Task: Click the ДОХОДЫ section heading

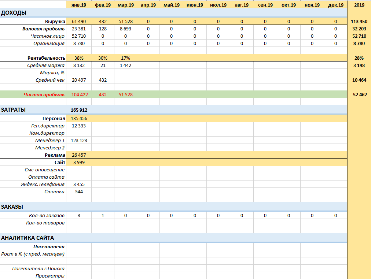Action: pos(14,13)
